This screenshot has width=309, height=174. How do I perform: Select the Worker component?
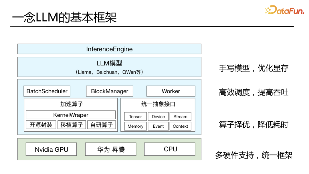click(171, 91)
